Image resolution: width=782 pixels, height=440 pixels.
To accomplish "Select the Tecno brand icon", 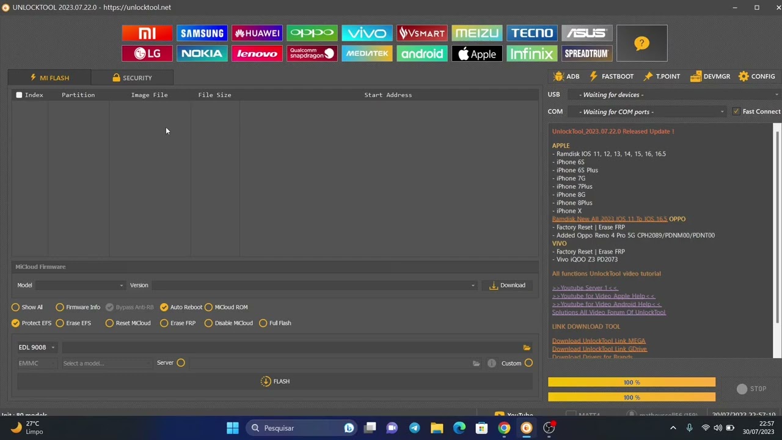I will point(532,33).
